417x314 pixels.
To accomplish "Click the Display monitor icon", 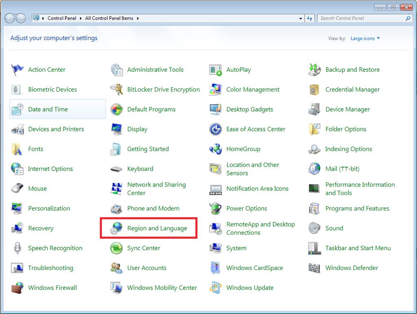I will tap(116, 129).
